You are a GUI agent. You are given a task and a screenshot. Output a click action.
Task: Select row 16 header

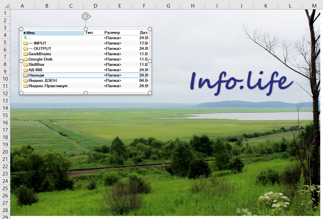[x=5, y=123]
